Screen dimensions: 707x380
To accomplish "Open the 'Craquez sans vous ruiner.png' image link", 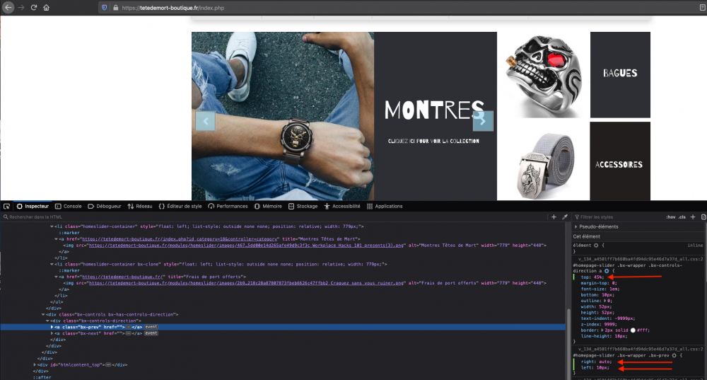I will [x=246, y=283].
